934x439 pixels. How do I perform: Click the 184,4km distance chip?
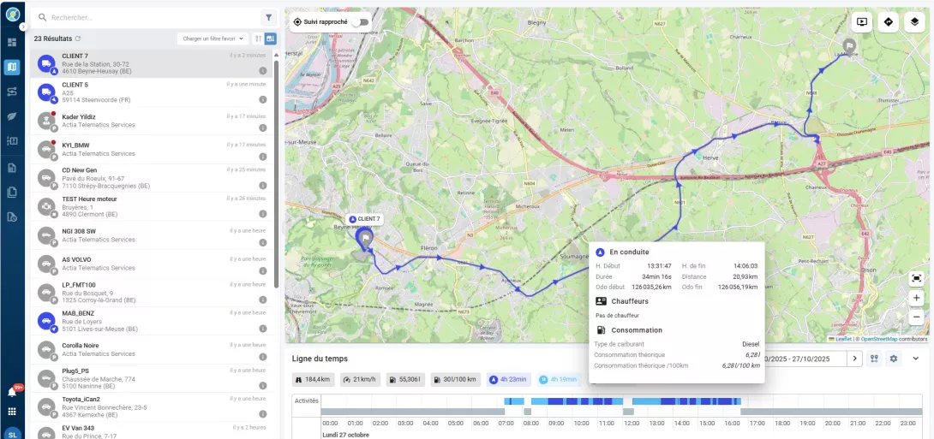click(x=314, y=379)
